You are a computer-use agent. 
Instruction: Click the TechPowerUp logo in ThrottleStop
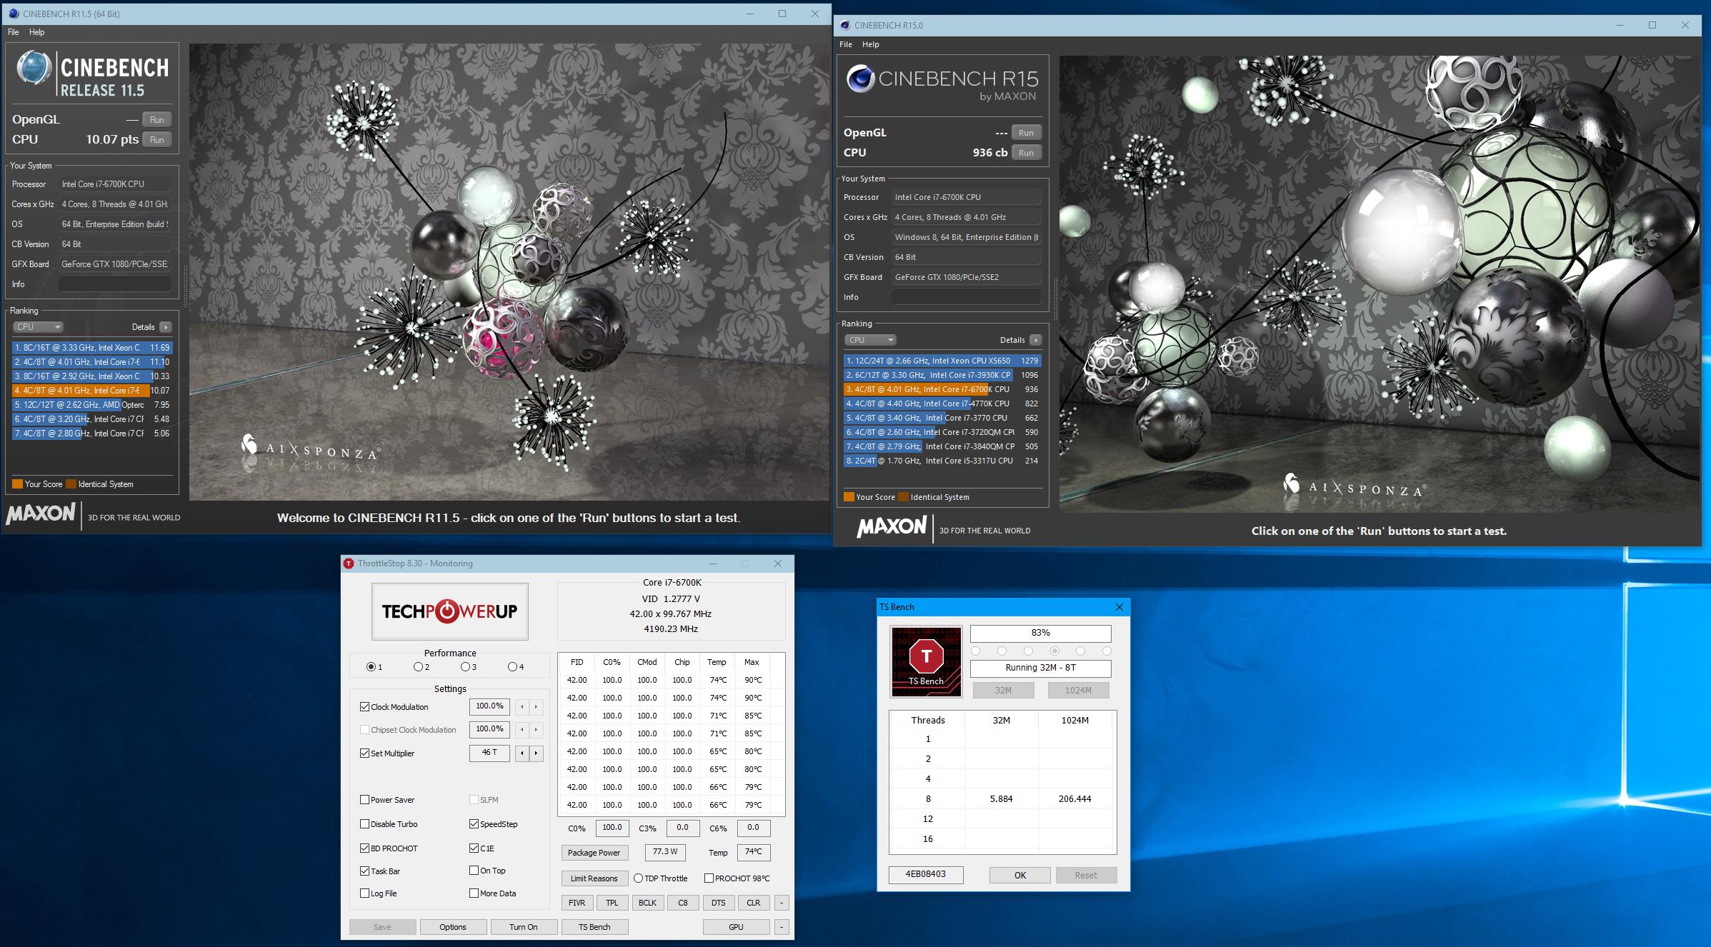click(x=450, y=611)
